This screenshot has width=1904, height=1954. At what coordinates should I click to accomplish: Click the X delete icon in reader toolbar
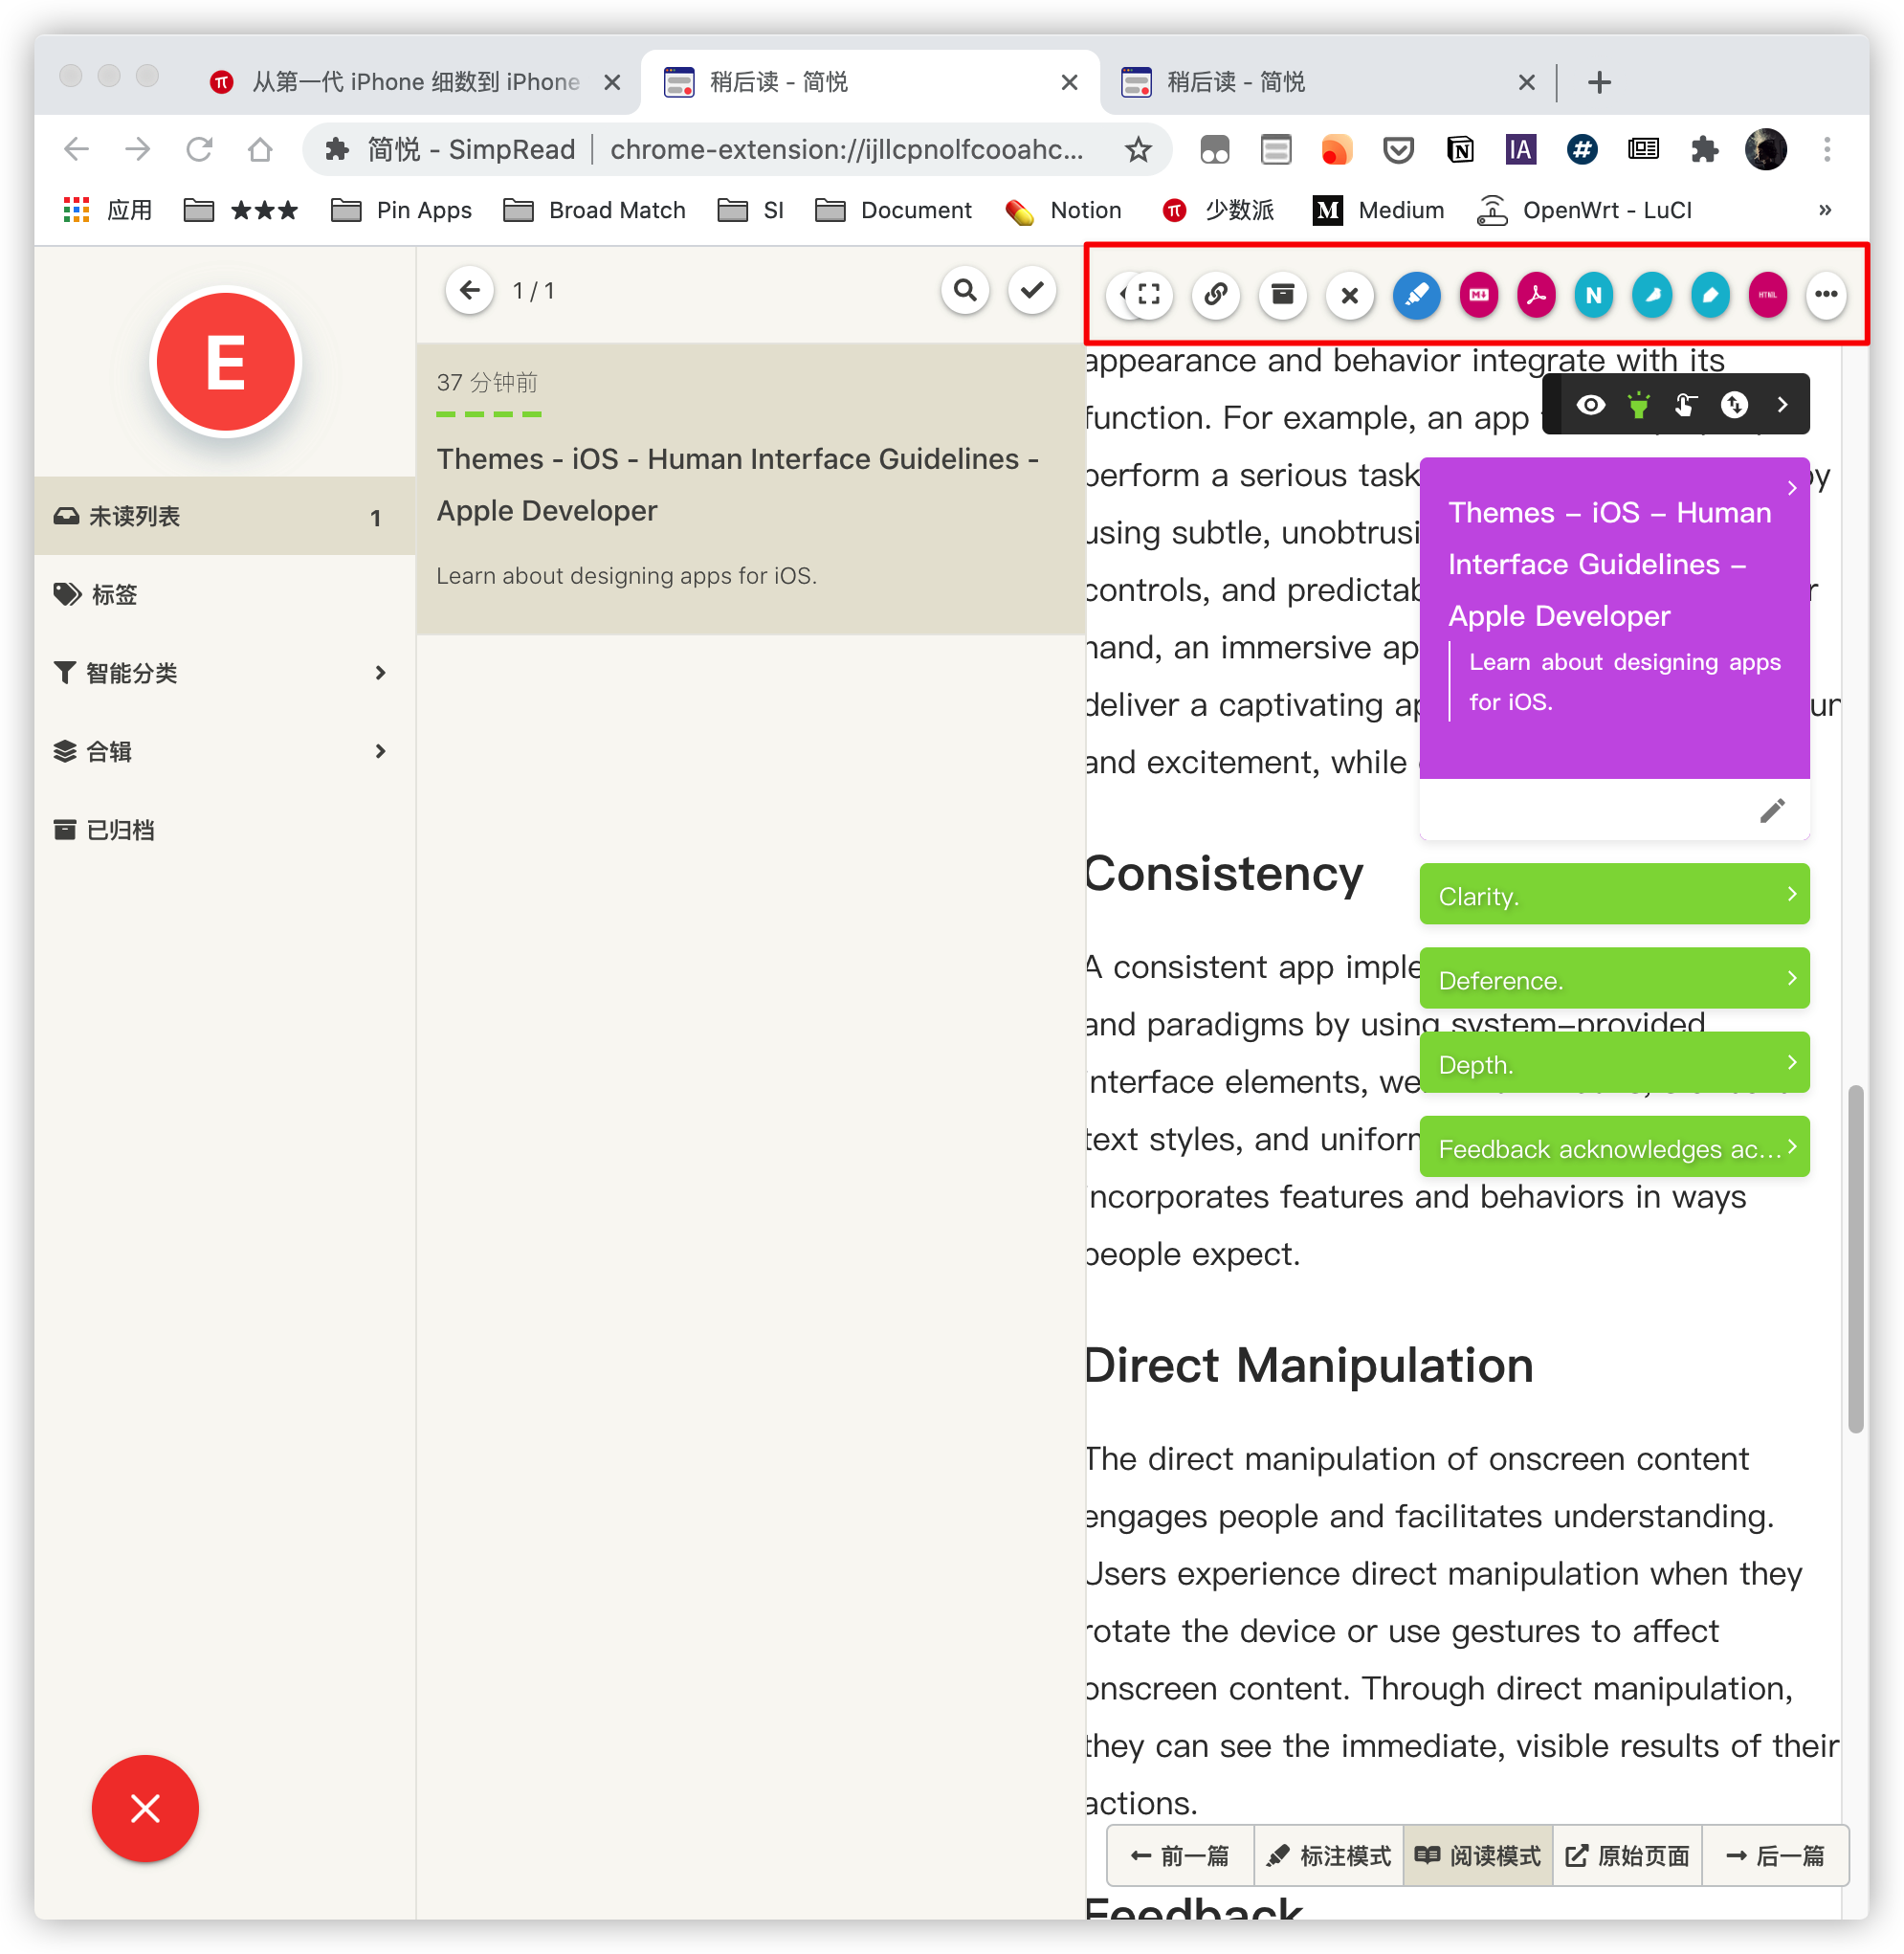pyautogui.click(x=1350, y=295)
